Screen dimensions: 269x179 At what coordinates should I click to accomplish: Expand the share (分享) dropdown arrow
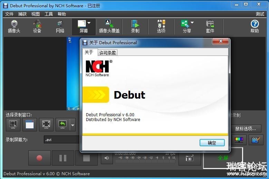pos(192,23)
